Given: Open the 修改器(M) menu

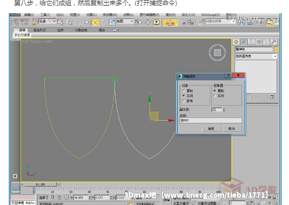Looking at the screenshot, I should (x=110, y=15).
